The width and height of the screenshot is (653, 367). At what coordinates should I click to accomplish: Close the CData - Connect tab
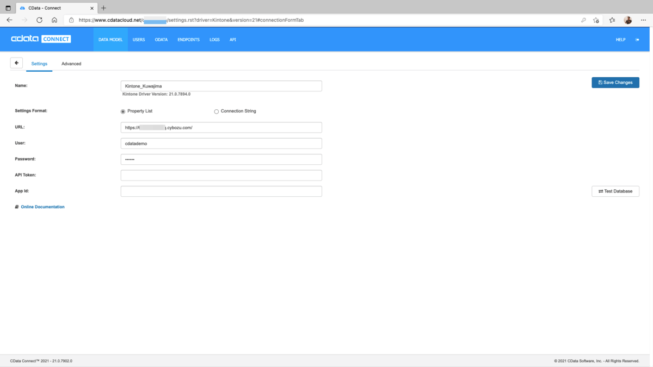pyautogui.click(x=92, y=8)
